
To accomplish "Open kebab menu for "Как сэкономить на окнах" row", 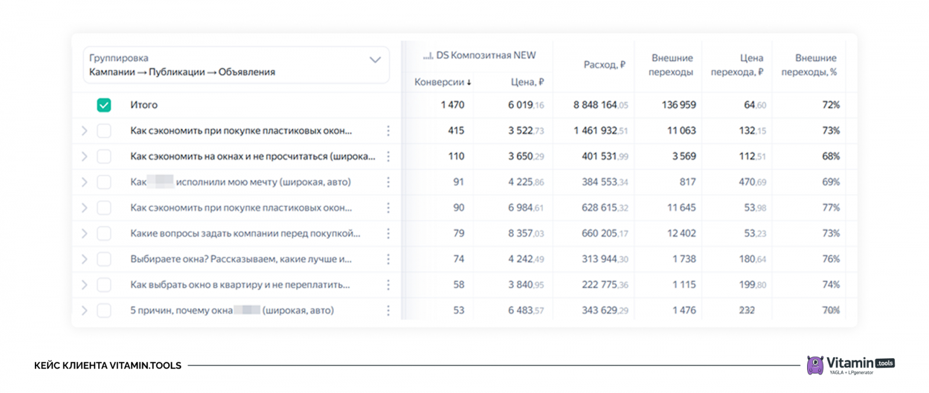I will coord(388,156).
